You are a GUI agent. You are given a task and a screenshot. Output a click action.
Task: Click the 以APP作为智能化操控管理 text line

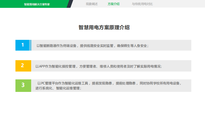click(x=99, y=66)
